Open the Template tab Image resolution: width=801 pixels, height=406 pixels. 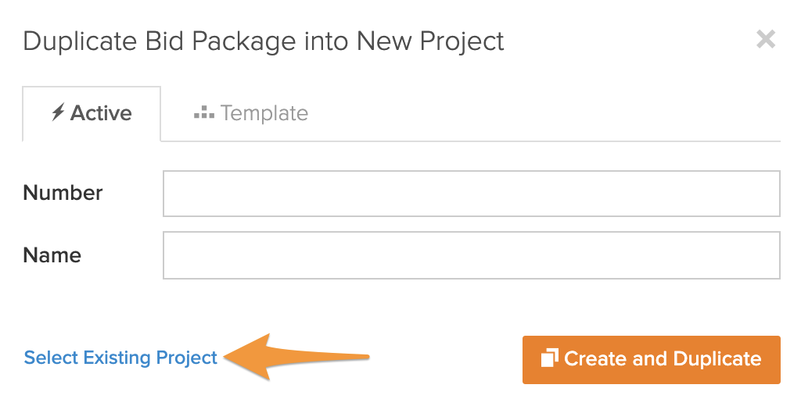[251, 113]
